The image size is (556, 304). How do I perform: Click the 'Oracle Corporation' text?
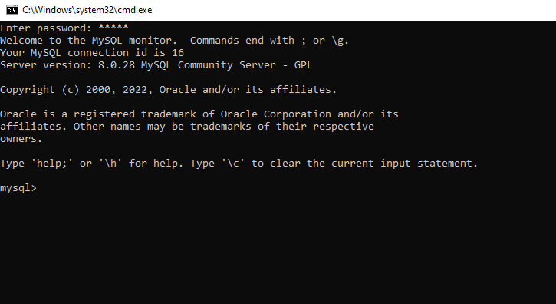point(276,114)
